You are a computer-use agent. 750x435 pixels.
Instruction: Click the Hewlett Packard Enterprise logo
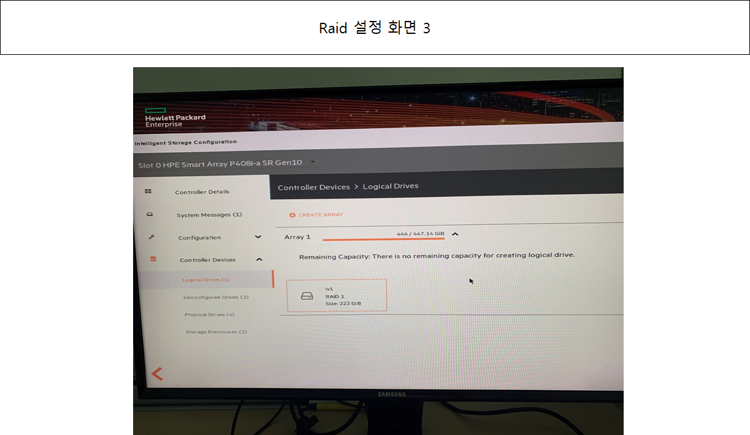coord(175,117)
